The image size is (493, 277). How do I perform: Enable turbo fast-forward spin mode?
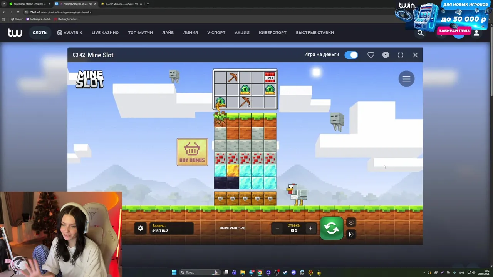[x=351, y=234]
